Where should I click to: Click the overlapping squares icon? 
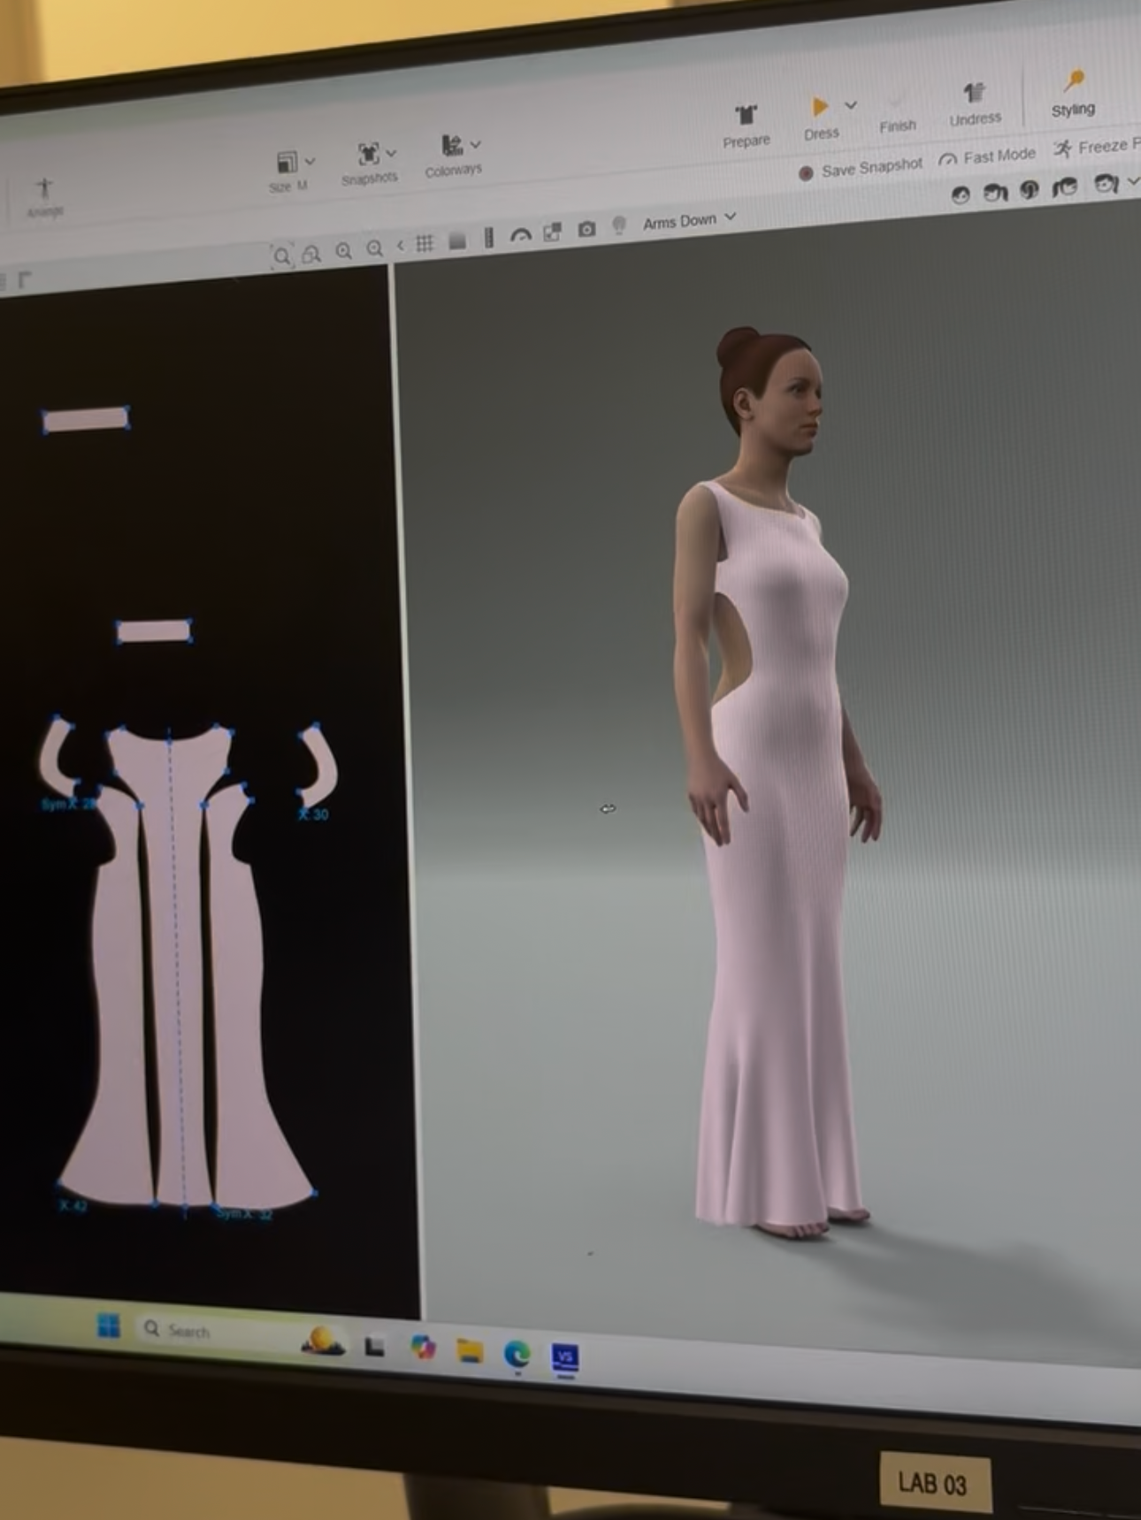pos(553,233)
